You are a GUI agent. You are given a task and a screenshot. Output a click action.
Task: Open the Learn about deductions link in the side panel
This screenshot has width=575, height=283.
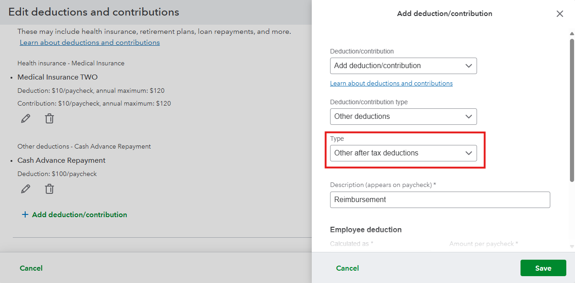click(391, 83)
